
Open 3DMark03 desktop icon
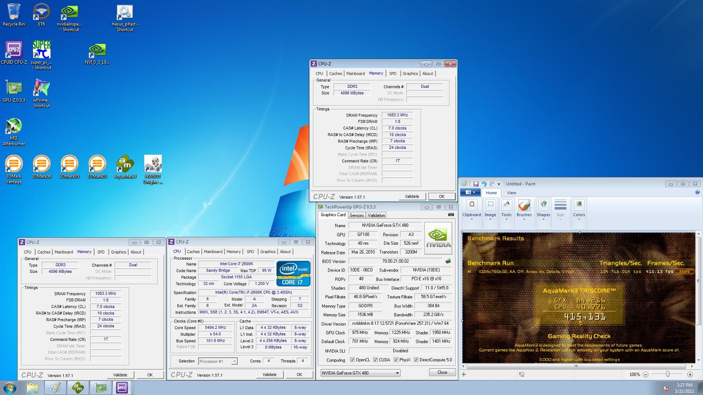click(x=97, y=167)
